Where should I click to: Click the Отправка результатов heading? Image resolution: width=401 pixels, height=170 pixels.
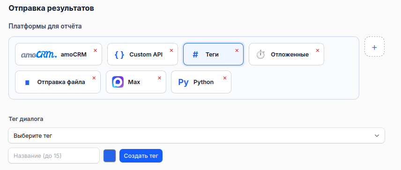point(51,8)
